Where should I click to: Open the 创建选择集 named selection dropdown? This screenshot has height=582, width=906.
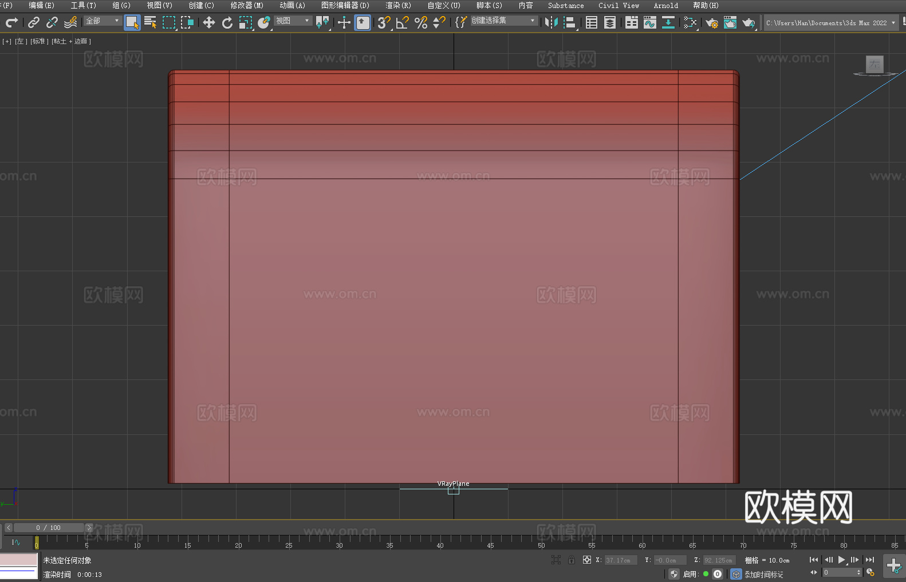tap(504, 21)
